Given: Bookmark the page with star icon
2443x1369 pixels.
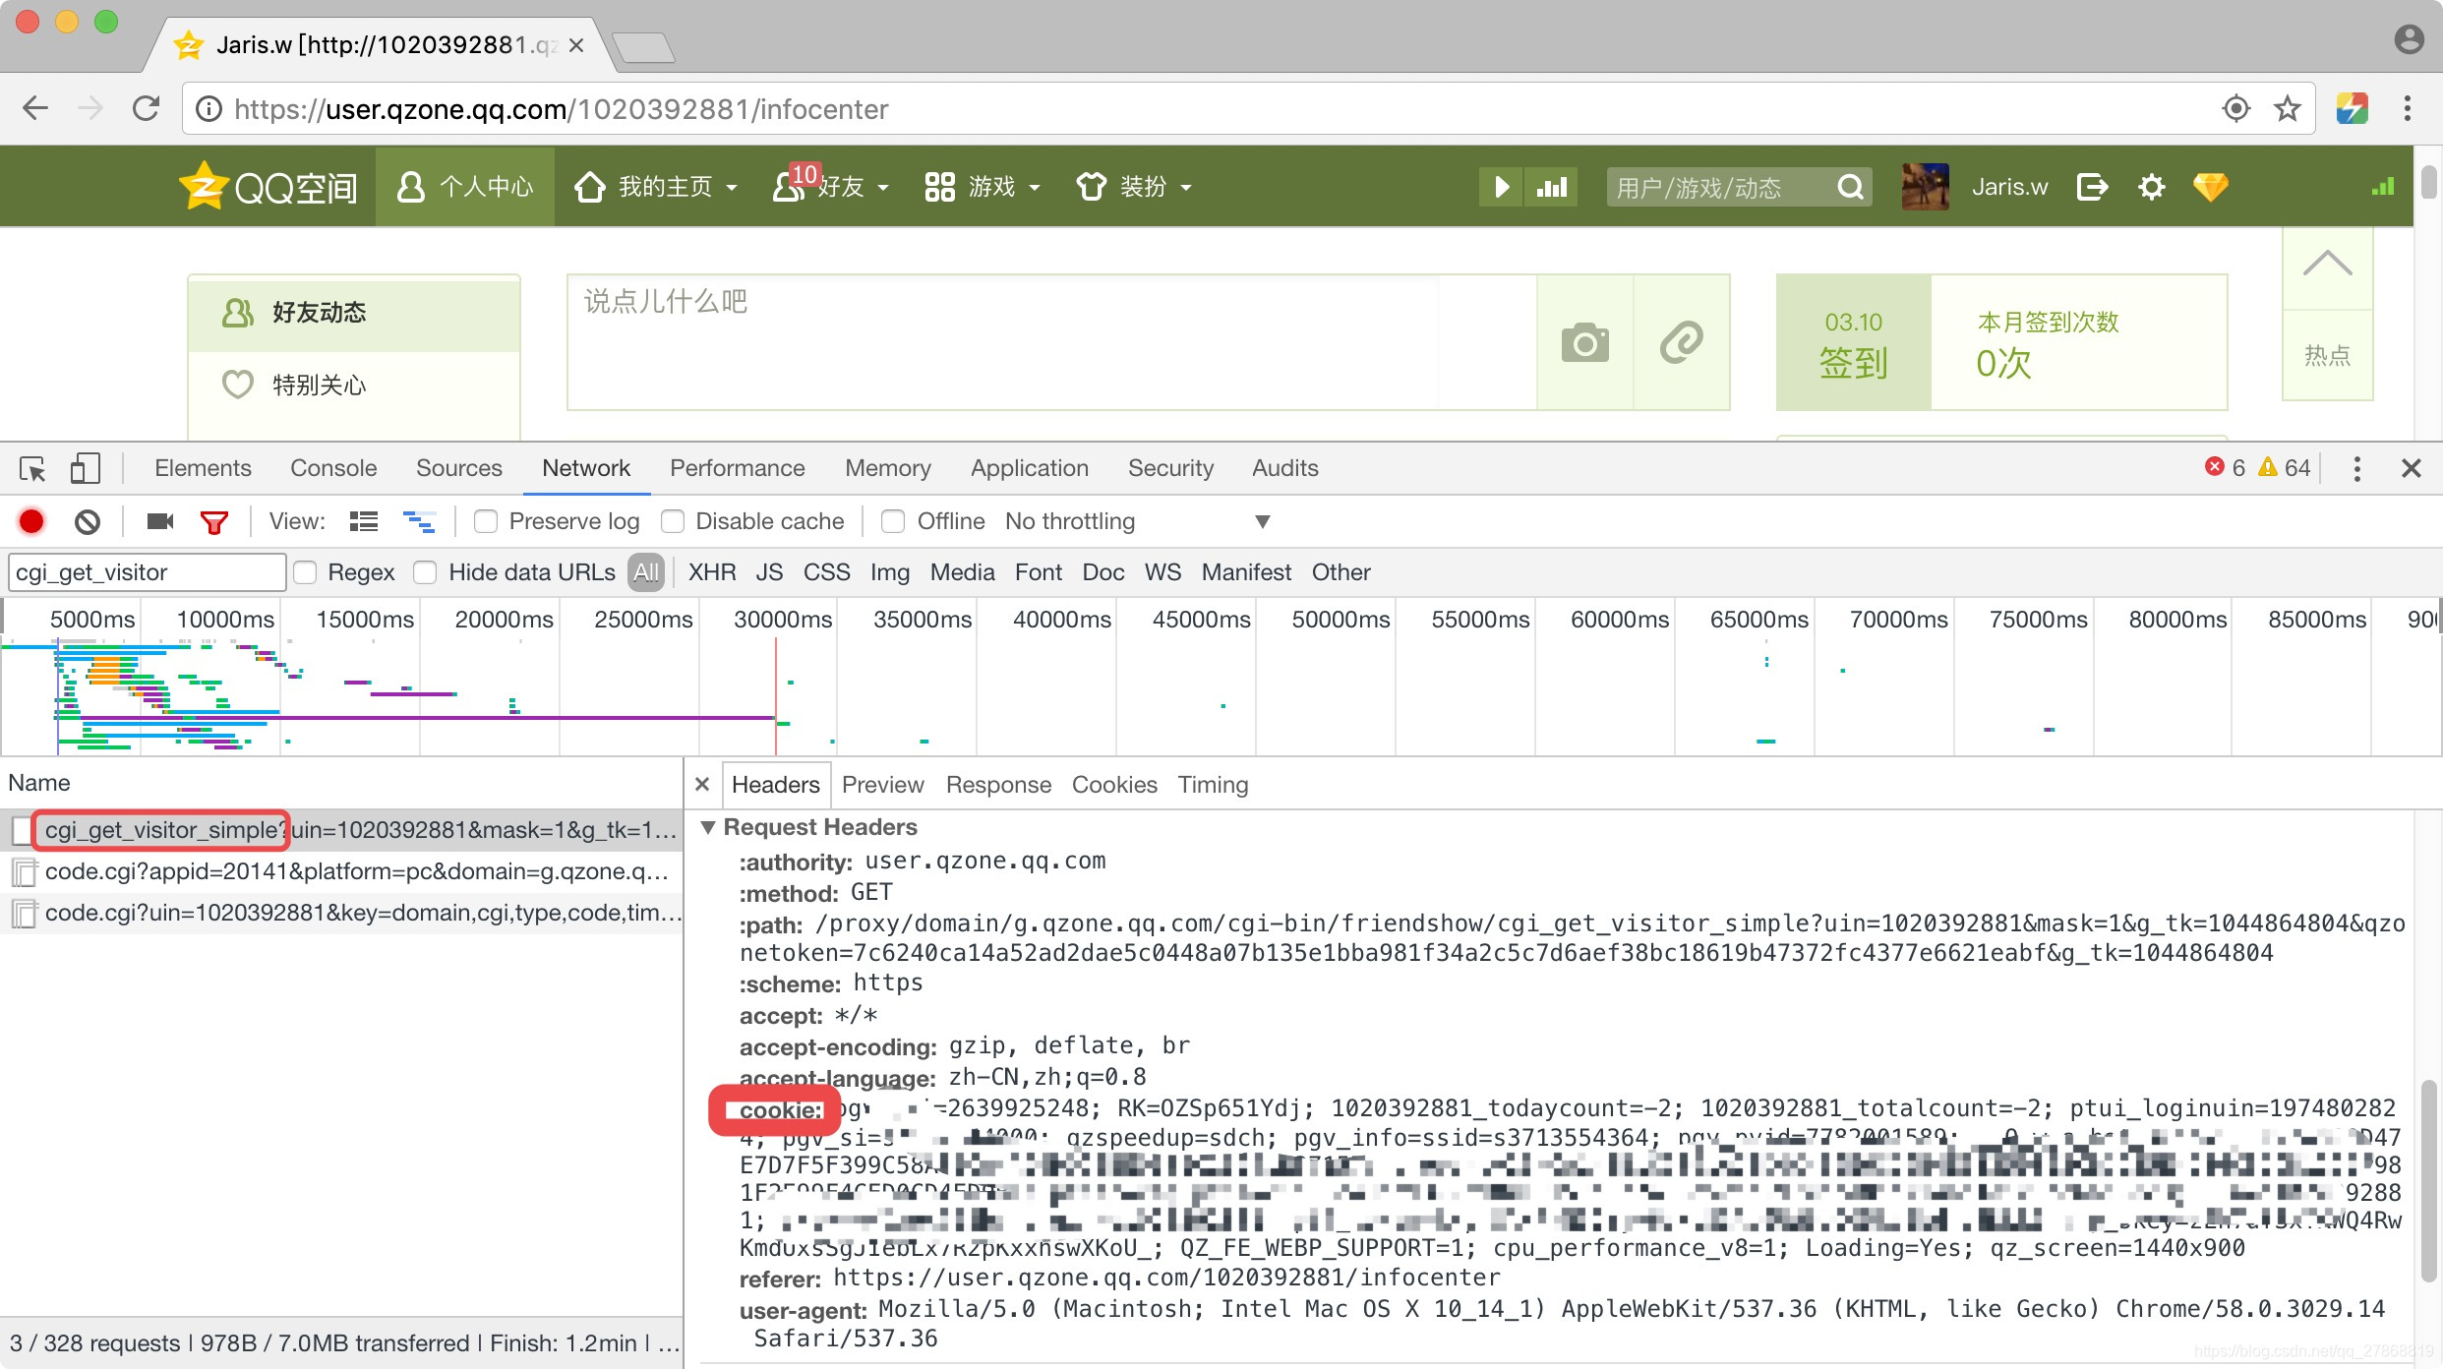Looking at the screenshot, I should [2287, 108].
